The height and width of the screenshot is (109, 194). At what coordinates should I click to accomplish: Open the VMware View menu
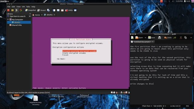18,7
